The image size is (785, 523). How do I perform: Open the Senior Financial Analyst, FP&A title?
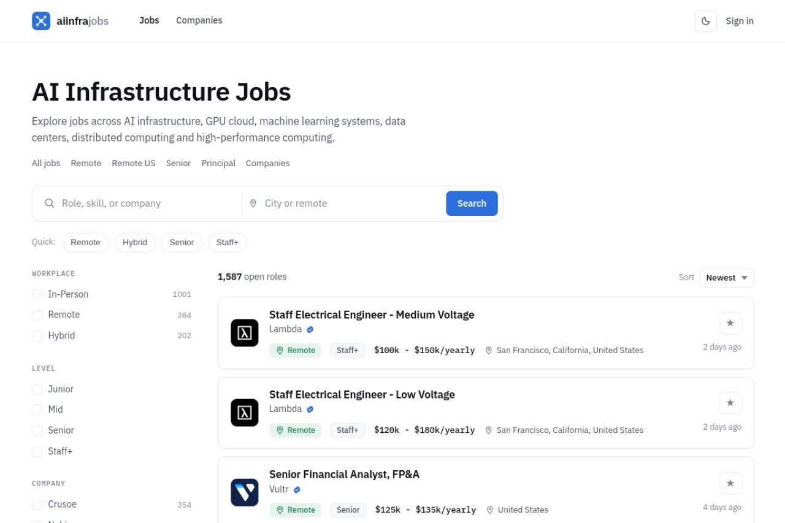coord(344,474)
